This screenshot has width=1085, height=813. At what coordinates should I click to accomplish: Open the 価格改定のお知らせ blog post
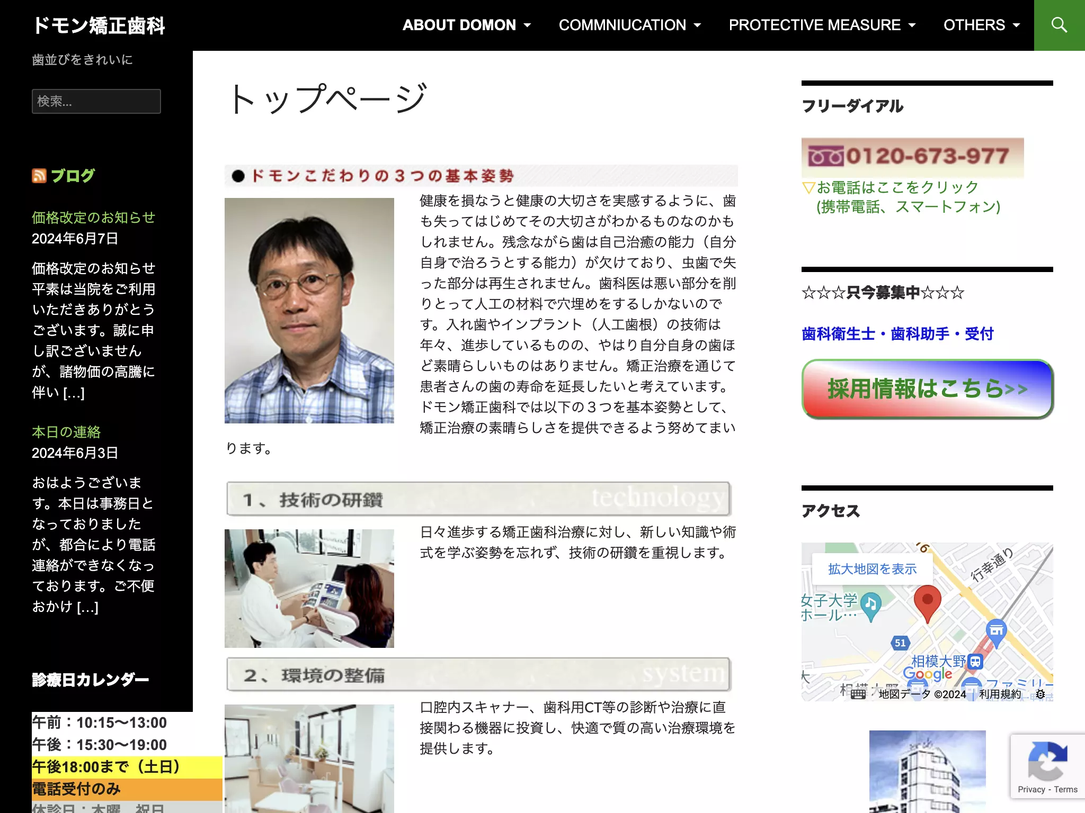(93, 218)
